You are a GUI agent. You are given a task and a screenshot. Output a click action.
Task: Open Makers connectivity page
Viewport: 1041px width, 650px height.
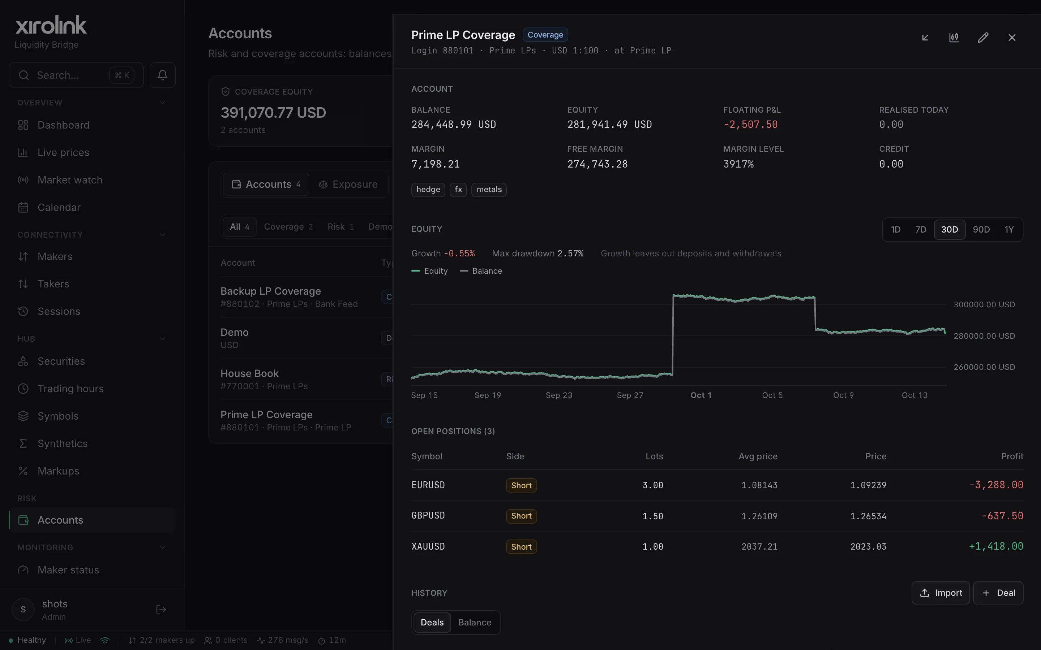tap(92, 257)
